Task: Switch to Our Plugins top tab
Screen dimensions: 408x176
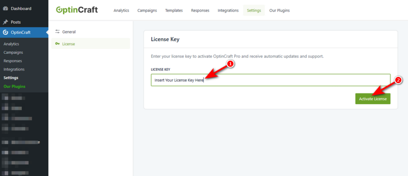Action: [x=279, y=10]
